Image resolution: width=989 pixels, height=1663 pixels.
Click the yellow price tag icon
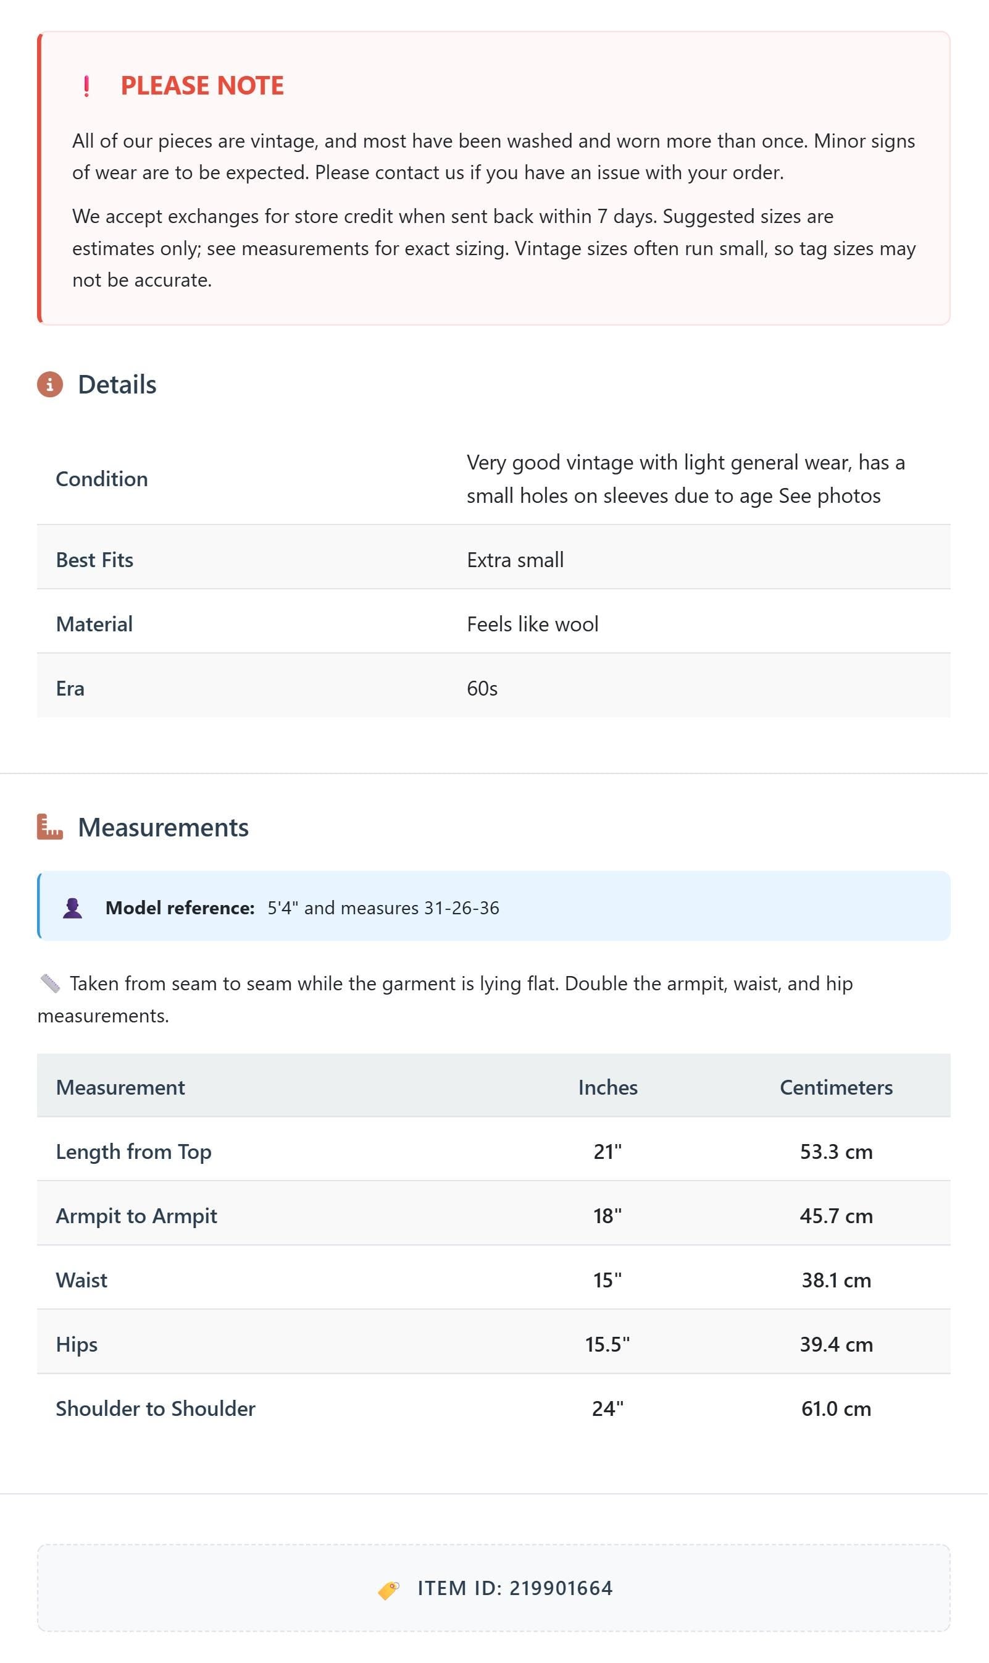pos(389,1590)
